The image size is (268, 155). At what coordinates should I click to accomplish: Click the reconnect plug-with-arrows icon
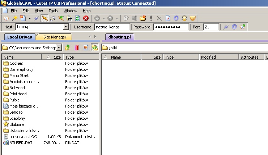[53, 18]
